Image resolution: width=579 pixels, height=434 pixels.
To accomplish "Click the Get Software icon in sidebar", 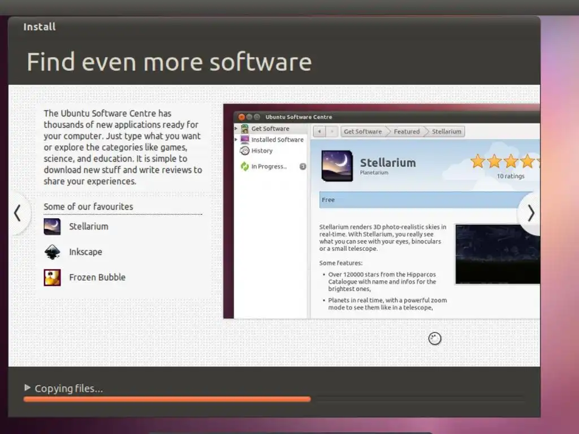I will click(x=244, y=129).
